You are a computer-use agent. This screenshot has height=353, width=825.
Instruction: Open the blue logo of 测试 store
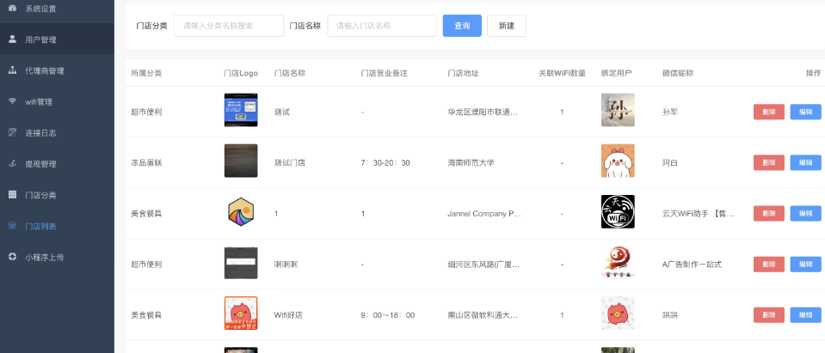(x=241, y=110)
